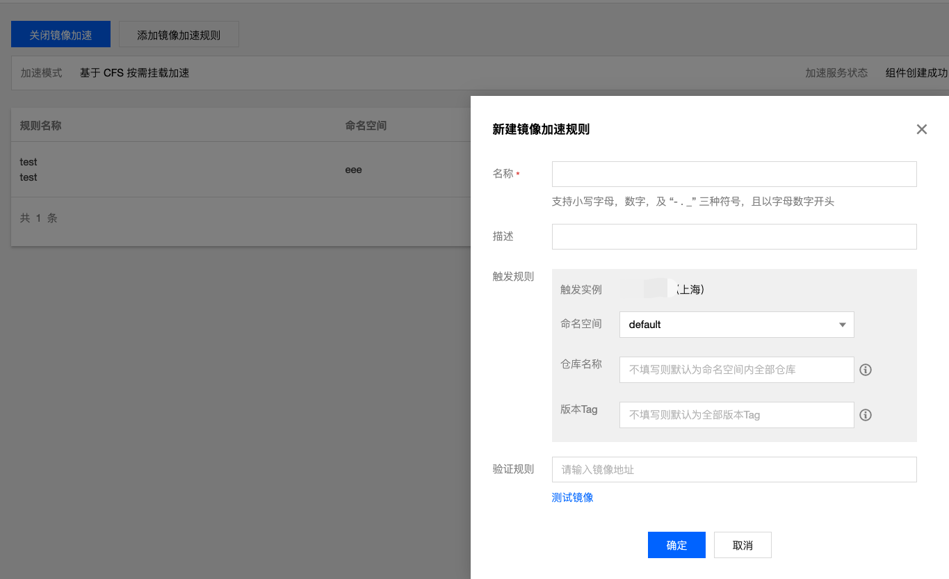
Task: Click the 共 1 条 total count text
Action: click(39, 218)
